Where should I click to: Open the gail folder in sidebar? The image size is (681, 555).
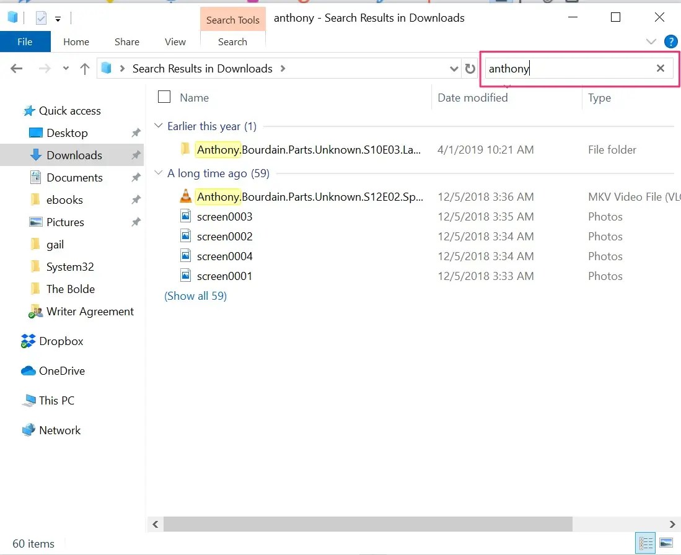point(55,245)
